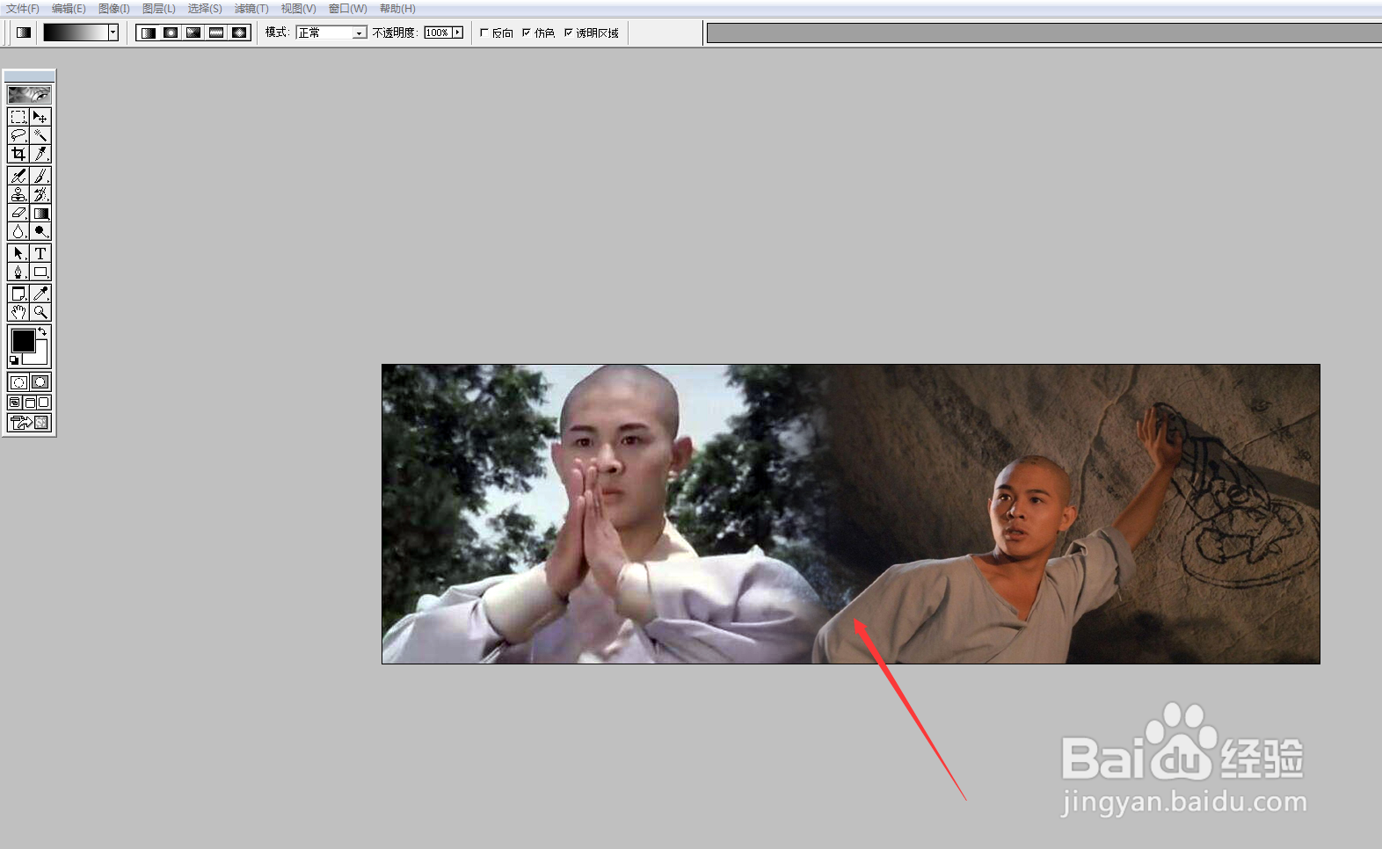1382x849 pixels.
Task: Select the Slice tool
Action: point(40,154)
